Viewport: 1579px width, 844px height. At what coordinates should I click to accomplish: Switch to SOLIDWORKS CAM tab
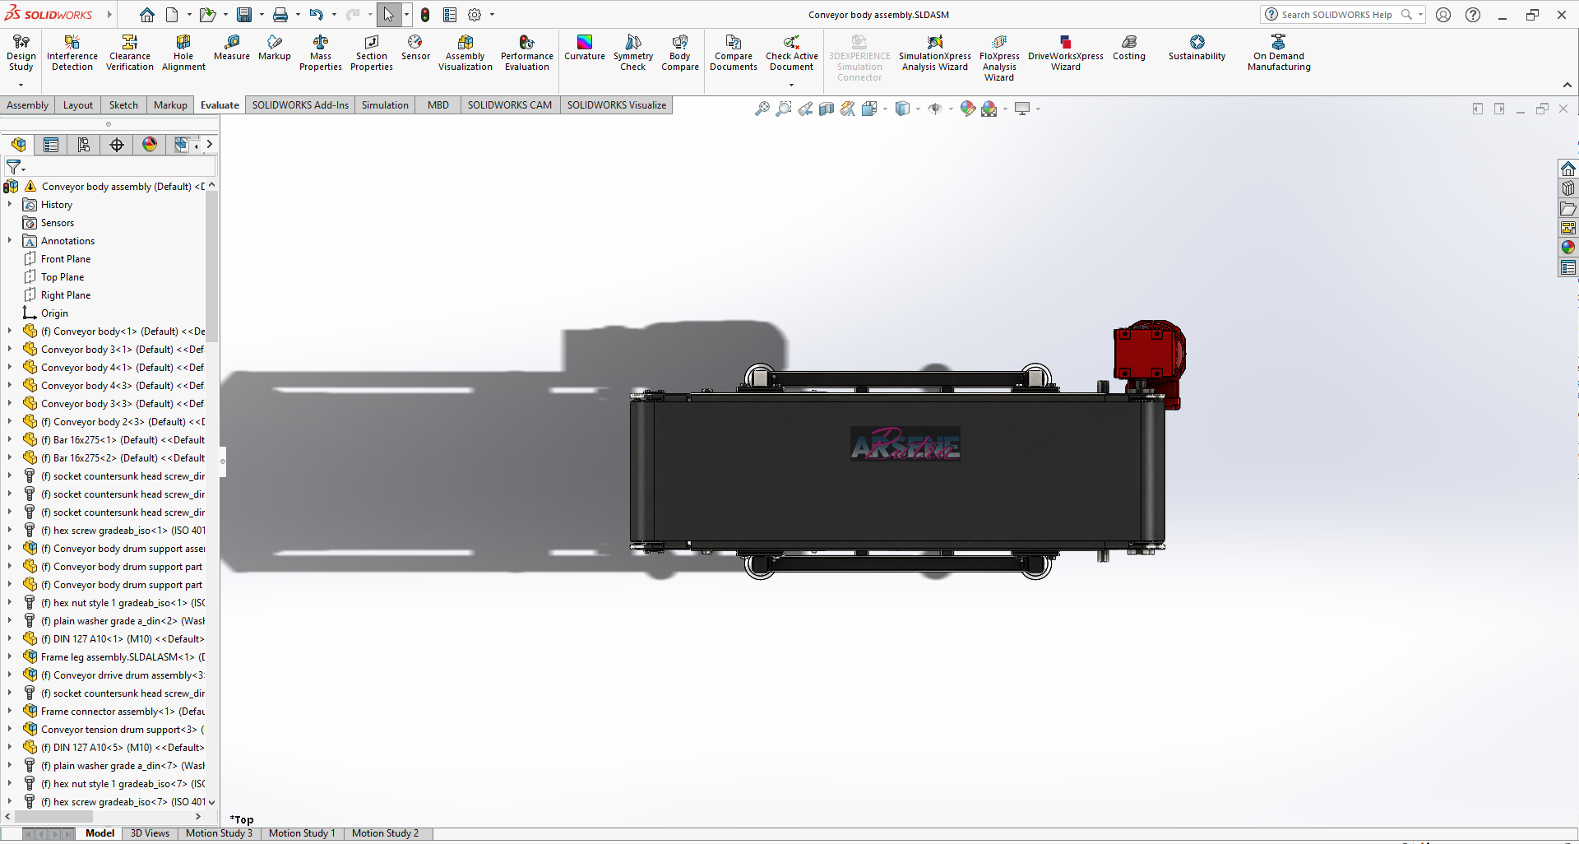coord(510,105)
